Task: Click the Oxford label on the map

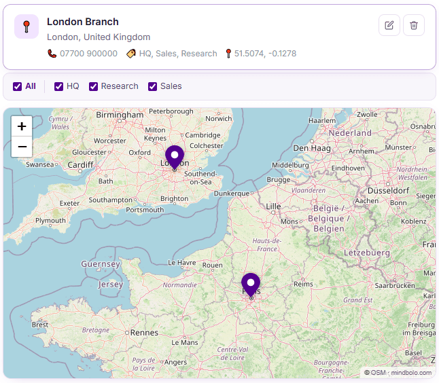Action: (x=140, y=153)
